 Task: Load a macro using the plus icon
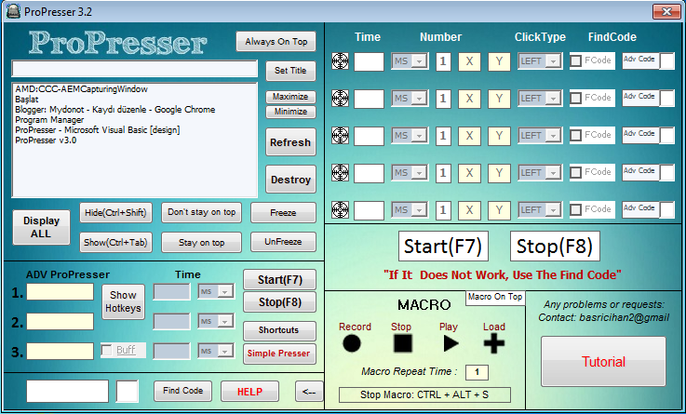[x=494, y=343]
